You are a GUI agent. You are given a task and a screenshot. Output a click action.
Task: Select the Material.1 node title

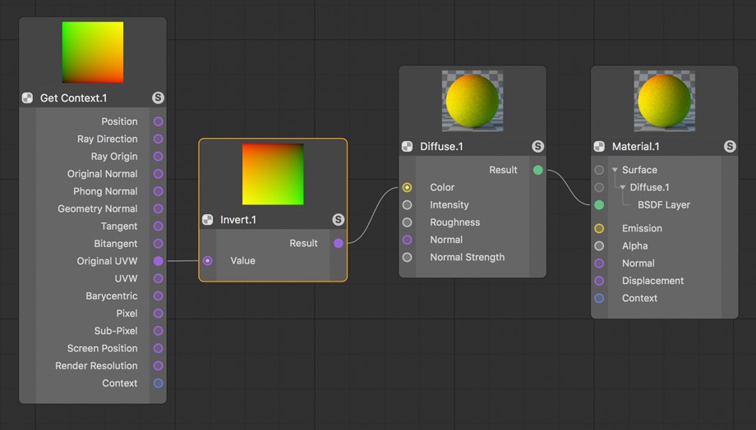click(x=635, y=146)
